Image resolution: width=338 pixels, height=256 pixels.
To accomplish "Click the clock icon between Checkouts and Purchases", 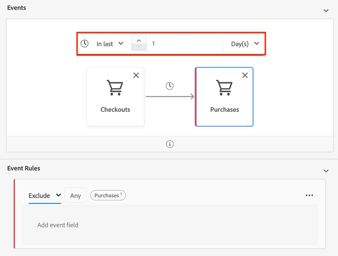I will tap(170, 86).
